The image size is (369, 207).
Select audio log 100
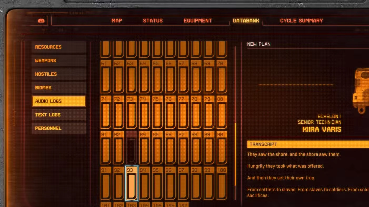[222, 183]
